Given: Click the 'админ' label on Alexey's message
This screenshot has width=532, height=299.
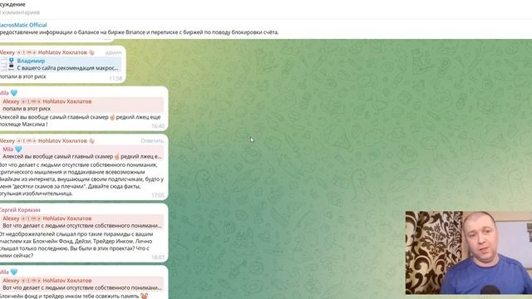Looking at the screenshot, I should click(x=113, y=52).
